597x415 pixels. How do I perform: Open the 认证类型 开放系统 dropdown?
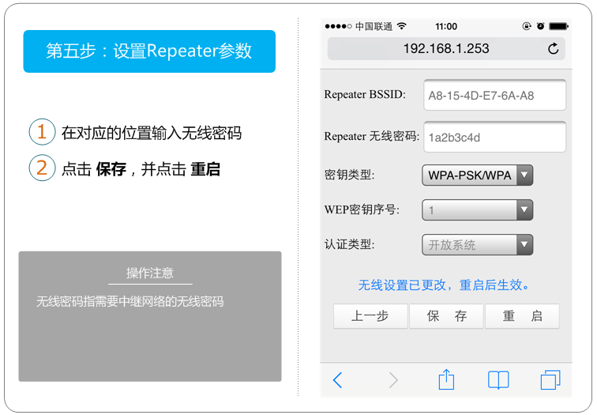pyautogui.click(x=478, y=245)
